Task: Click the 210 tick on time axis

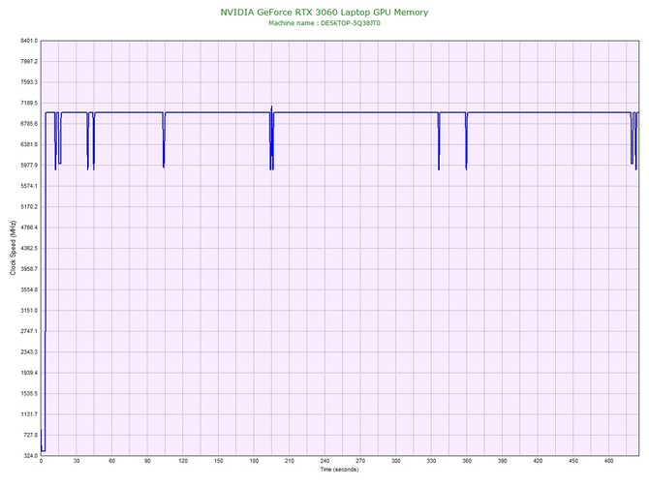Action: [290, 461]
